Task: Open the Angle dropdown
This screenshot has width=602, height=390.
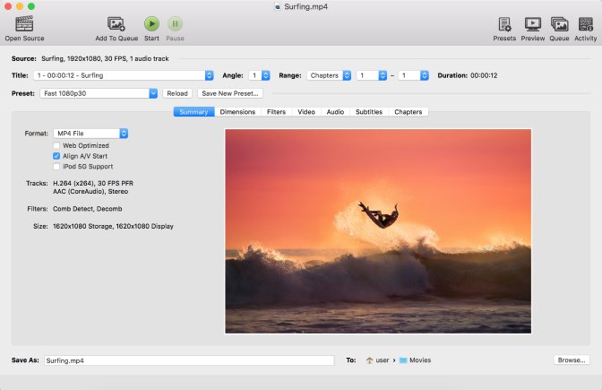Action: point(260,75)
